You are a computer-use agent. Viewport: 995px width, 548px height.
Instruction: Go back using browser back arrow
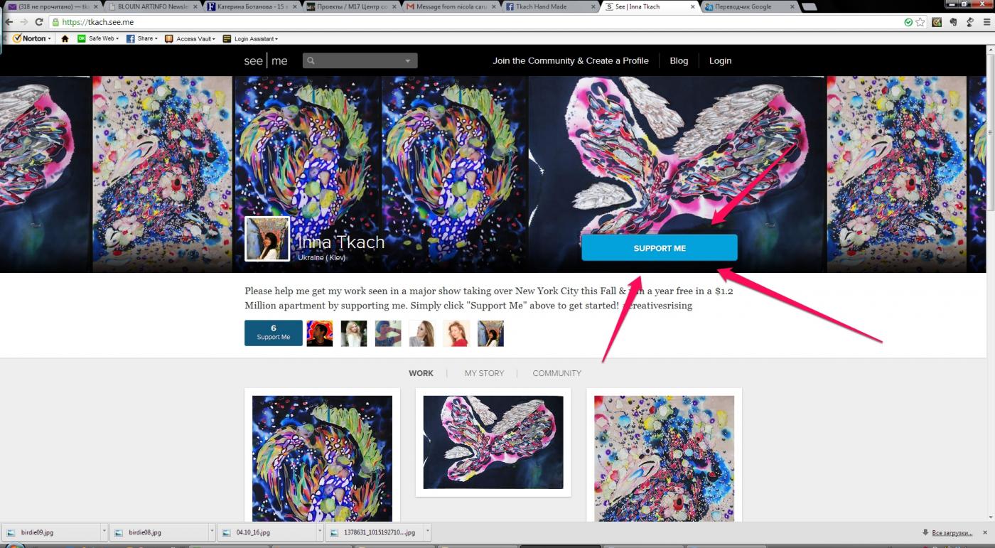coord(9,22)
